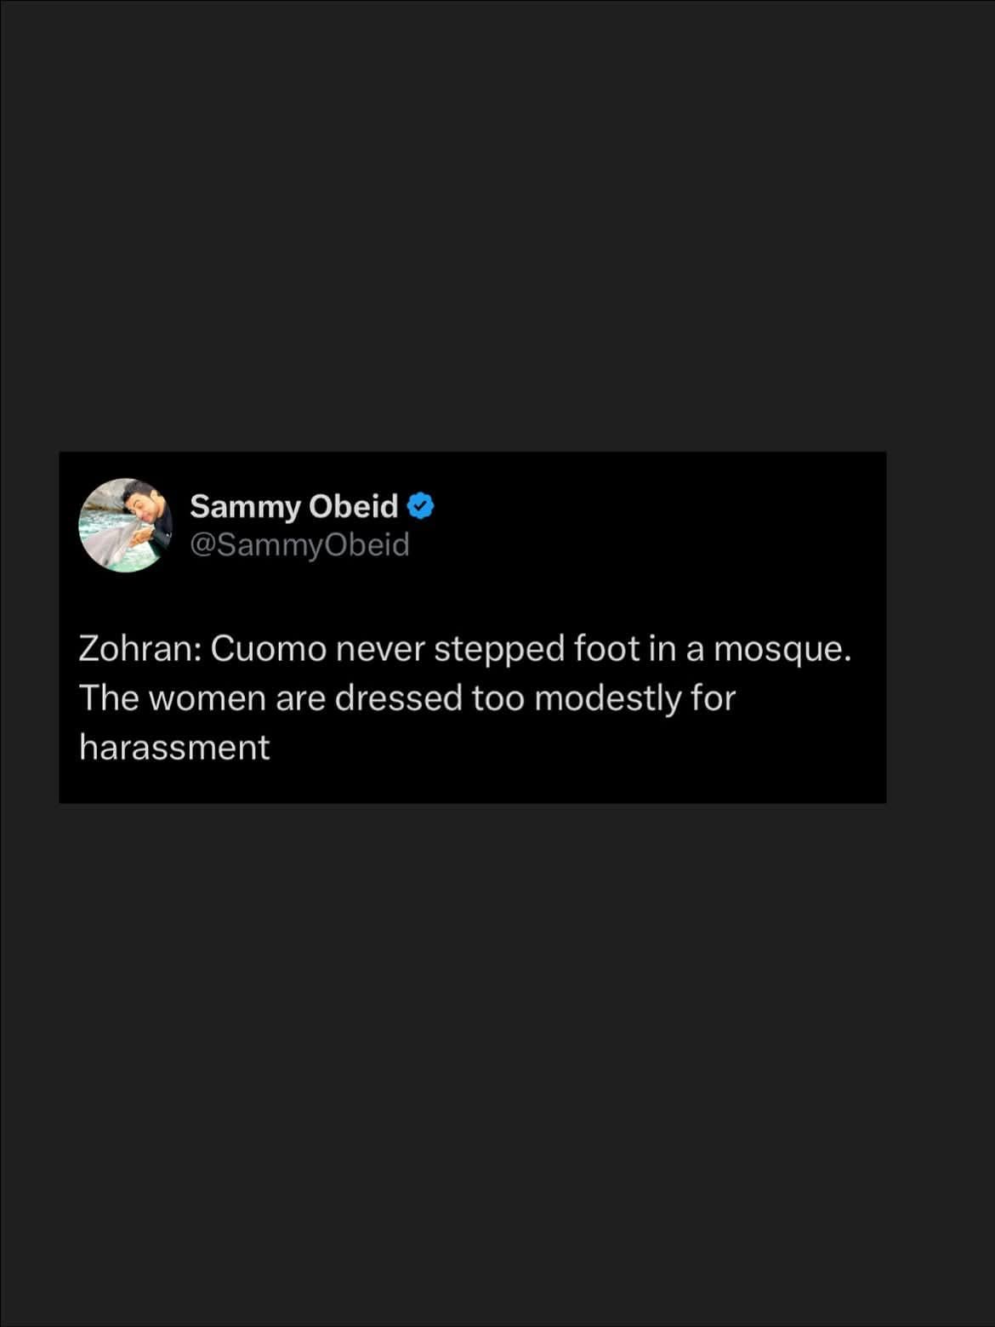Click the word "Cuomo" in the tweet
This screenshot has height=1327, width=995.
point(268,649)
